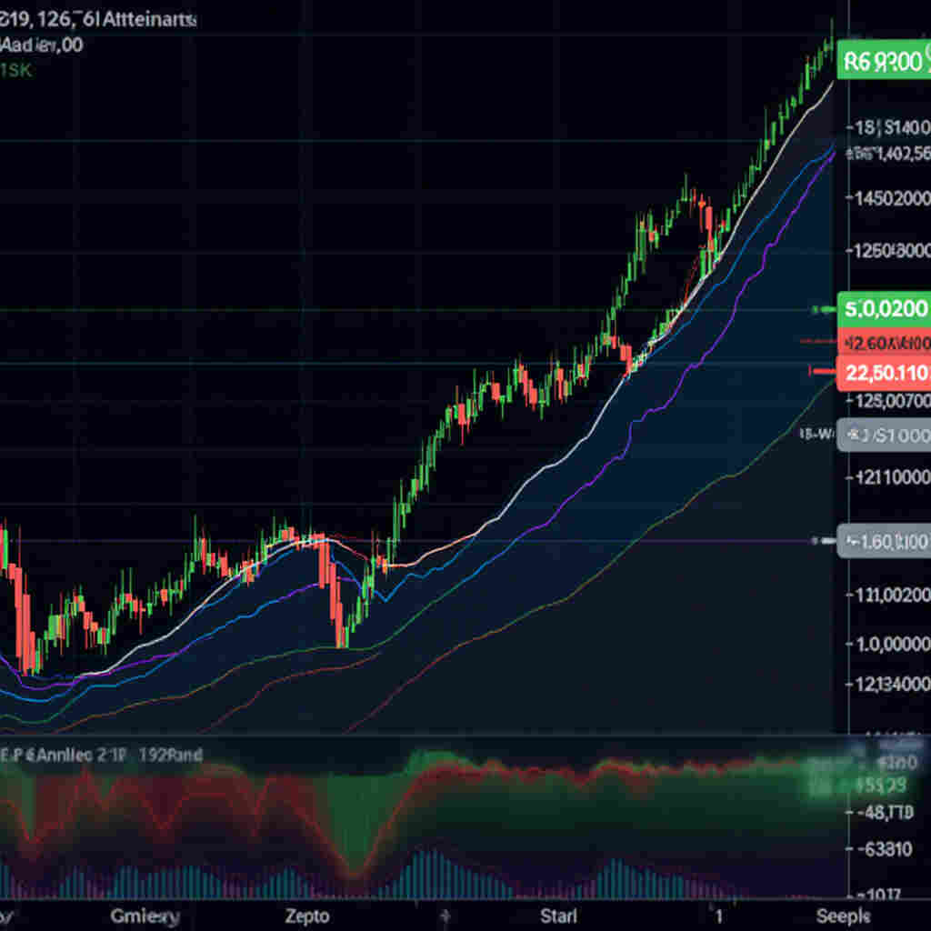The height and width of the screenshot is (931, 931).
Task: Click the gray price tag on the axis
Action: click(883, 435)
